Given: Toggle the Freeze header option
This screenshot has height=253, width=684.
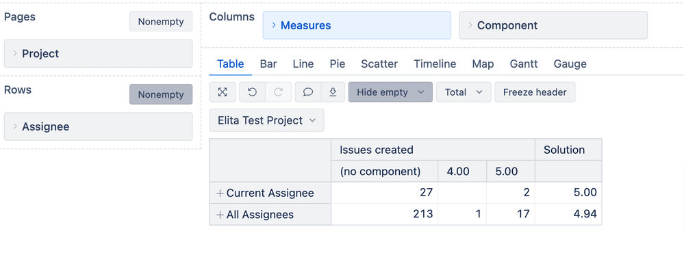Looking at the screenshot, I should pos(535,92).
